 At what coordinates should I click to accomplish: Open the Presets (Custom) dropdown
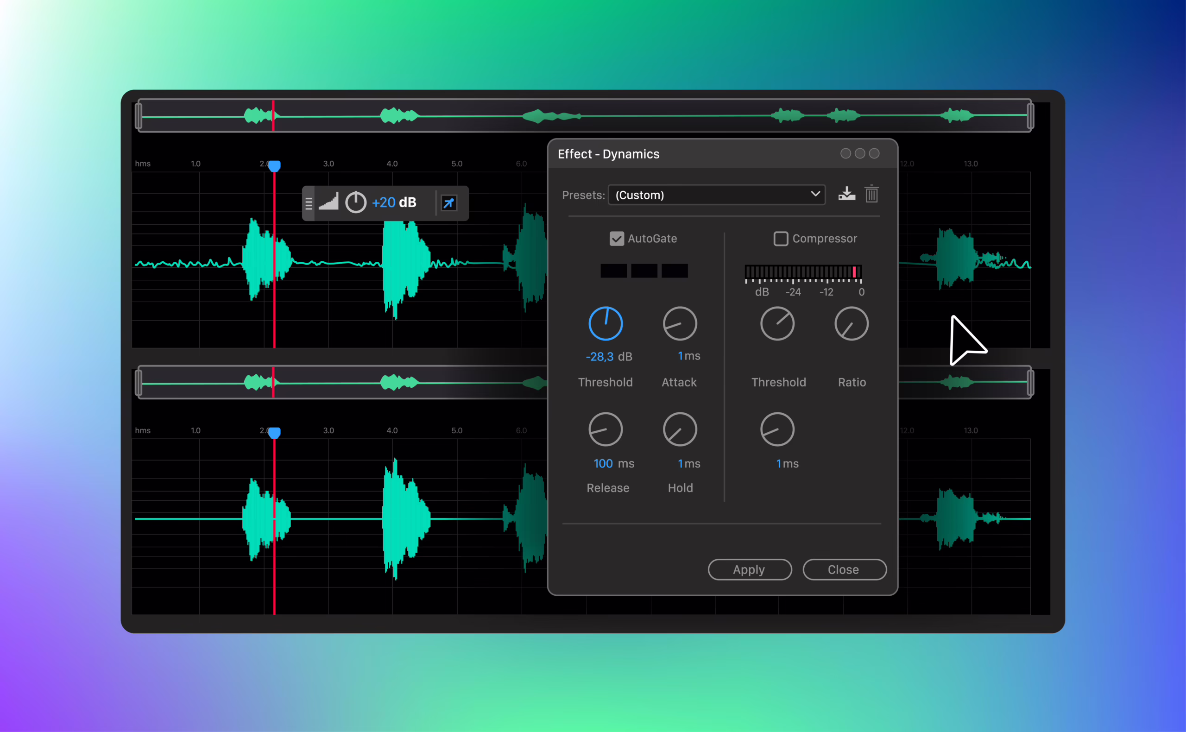point(716,195)
